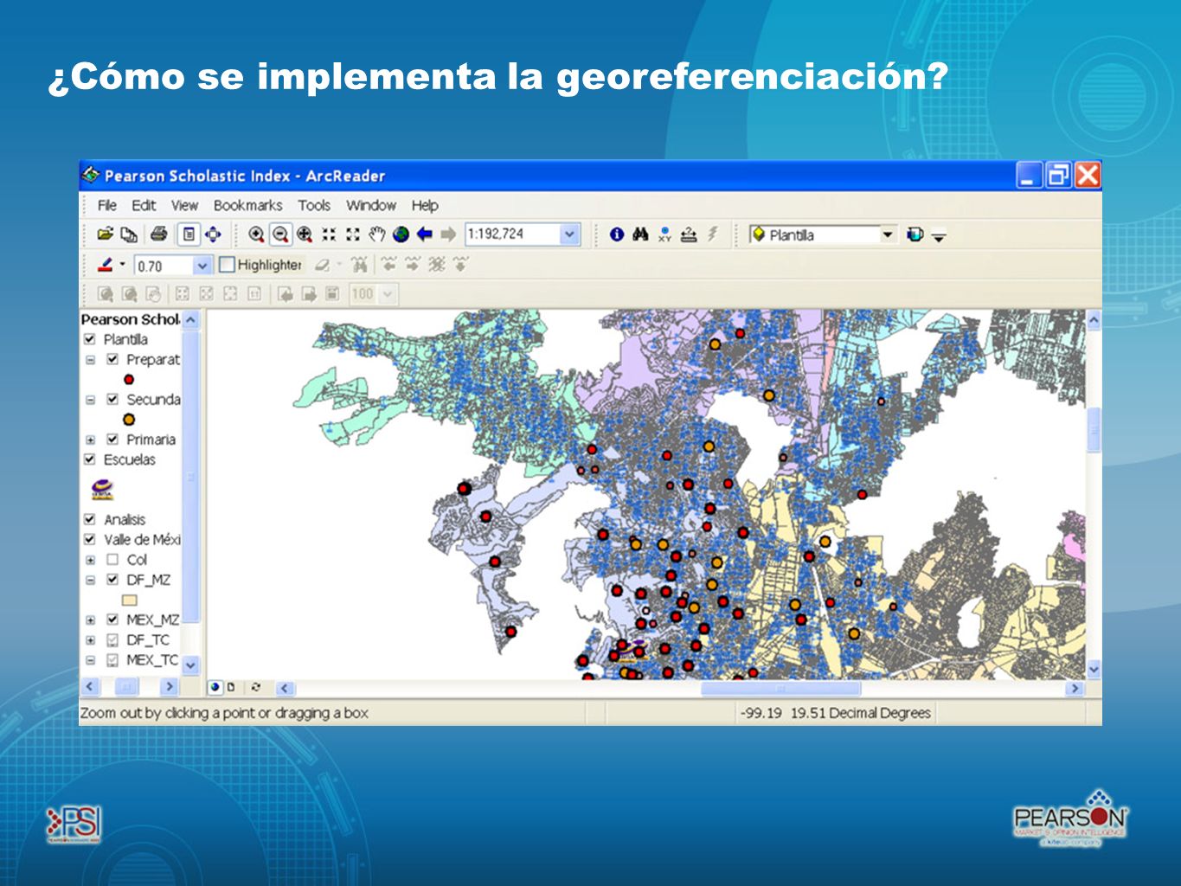Open the File menu
Image resolution: width=1181 pixels, height=886 pixels.
click(106, 205)
